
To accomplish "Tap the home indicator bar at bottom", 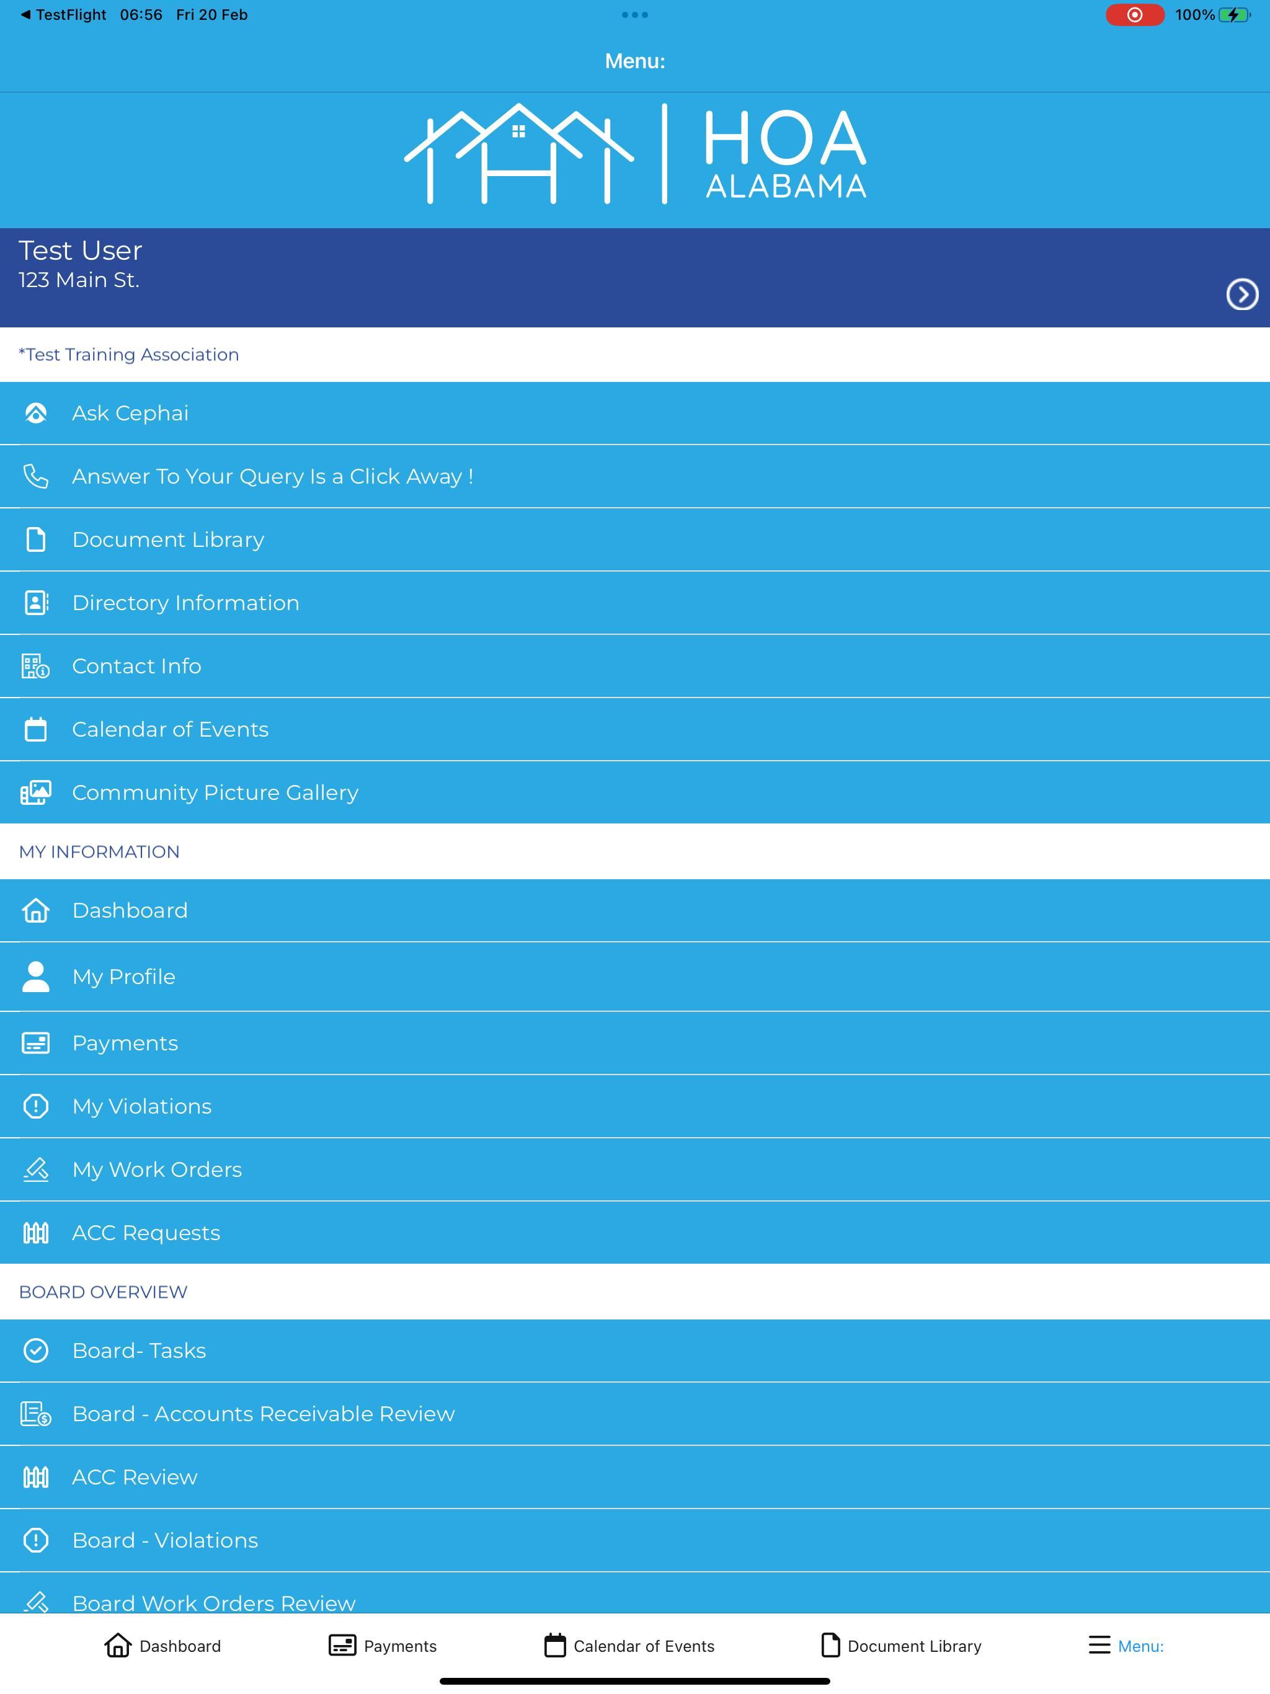I will [x=635, y=1681].
